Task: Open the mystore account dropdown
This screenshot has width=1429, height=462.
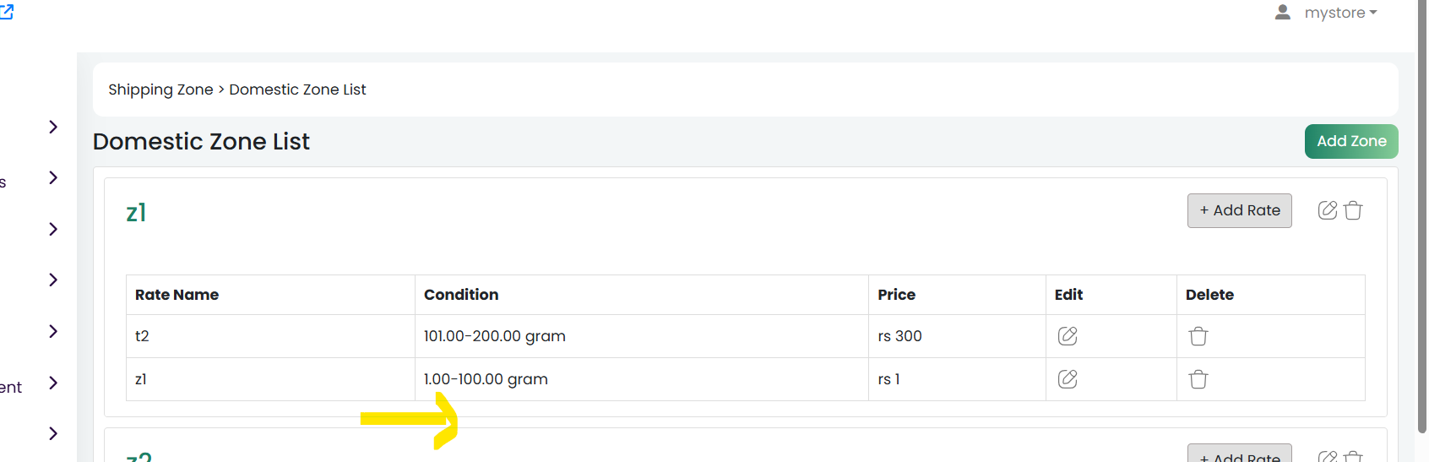Action: 1340,13
